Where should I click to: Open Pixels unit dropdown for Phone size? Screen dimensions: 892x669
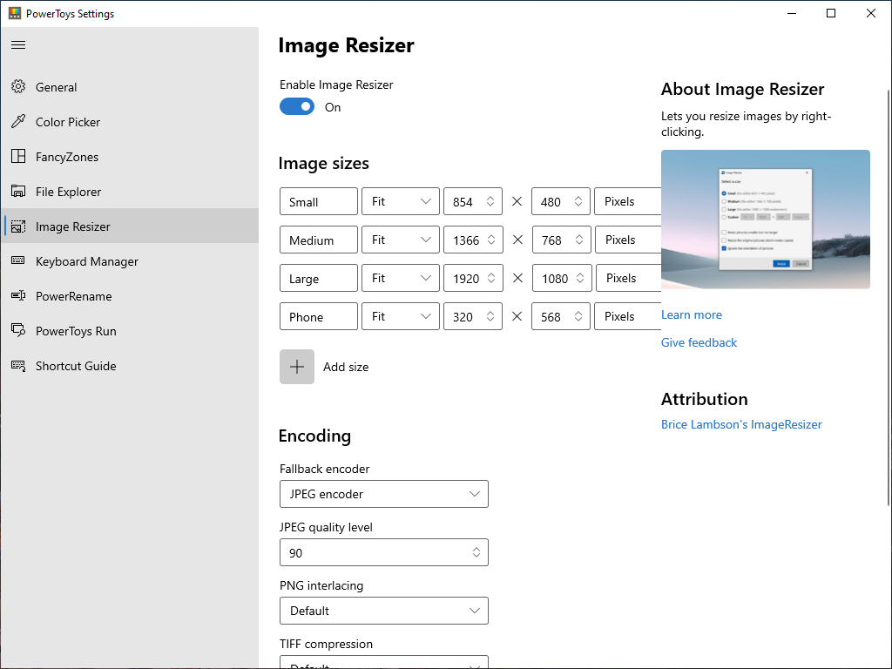pos(627,316)
